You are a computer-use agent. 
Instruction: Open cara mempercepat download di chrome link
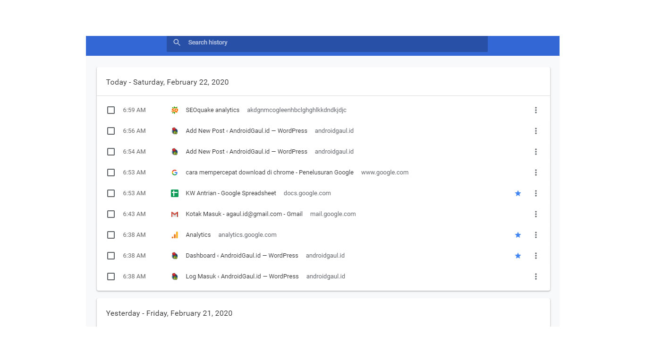(x=270, y=173)
